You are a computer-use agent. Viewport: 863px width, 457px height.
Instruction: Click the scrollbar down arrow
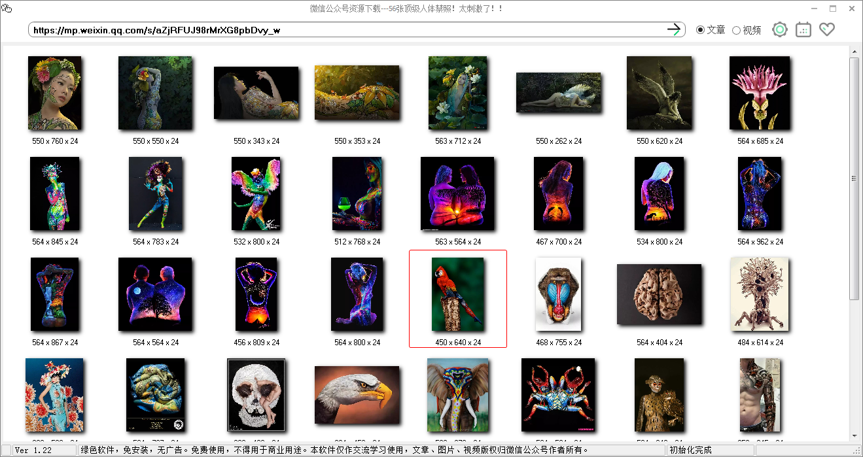pos(854,436)
